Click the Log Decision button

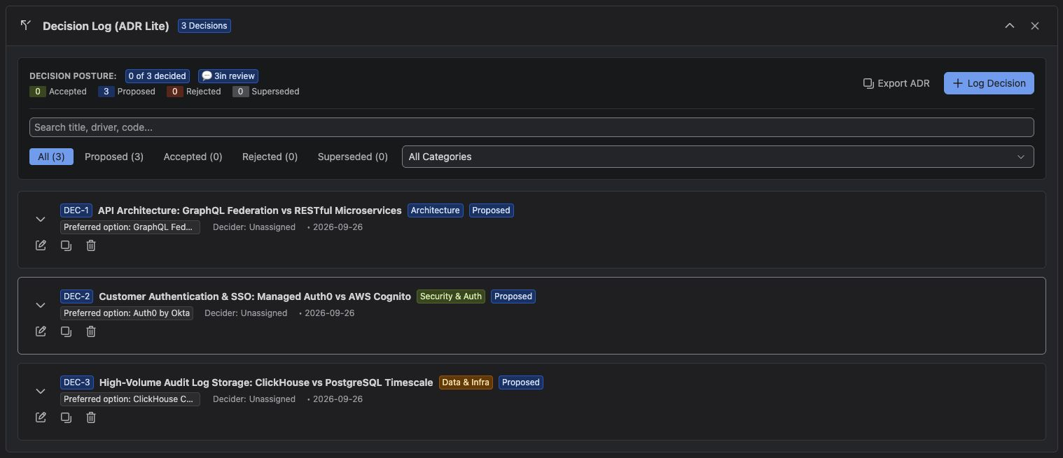[989, 83]
